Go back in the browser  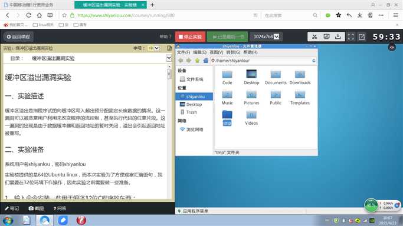coord(8,15)
